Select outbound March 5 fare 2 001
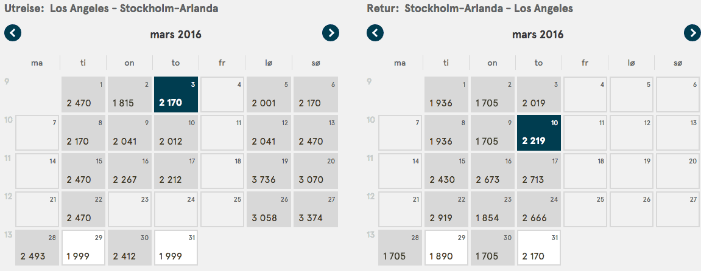Screen dimensions: 701x271 click(x=268, y=94)
